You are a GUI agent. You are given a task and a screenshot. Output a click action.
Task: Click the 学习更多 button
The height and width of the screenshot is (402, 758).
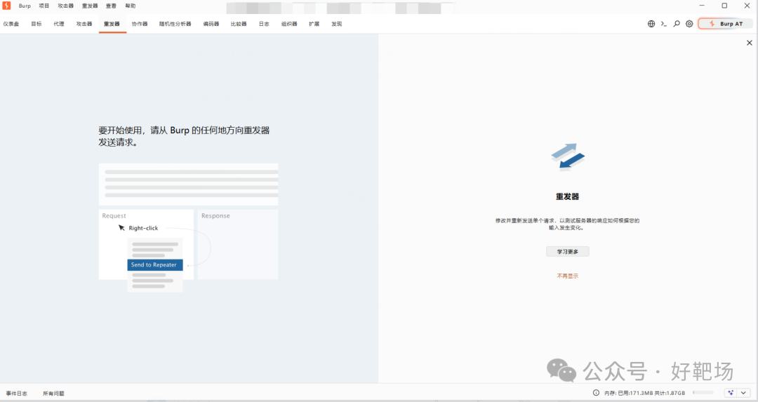click(x=568, y=252)
